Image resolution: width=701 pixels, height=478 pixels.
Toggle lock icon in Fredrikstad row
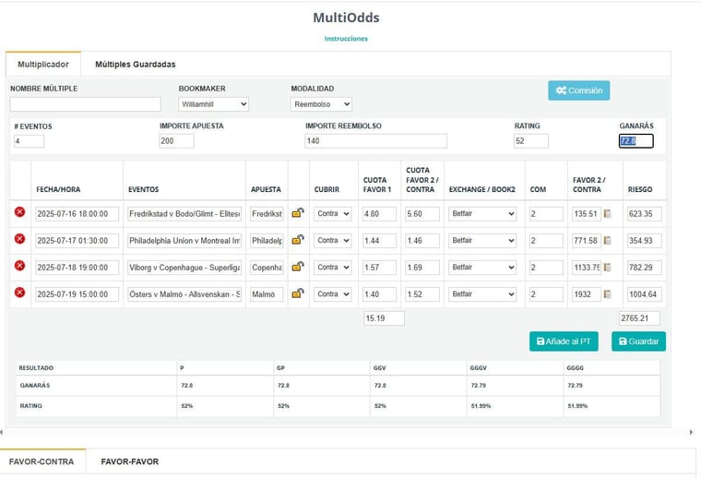point(298,213)
